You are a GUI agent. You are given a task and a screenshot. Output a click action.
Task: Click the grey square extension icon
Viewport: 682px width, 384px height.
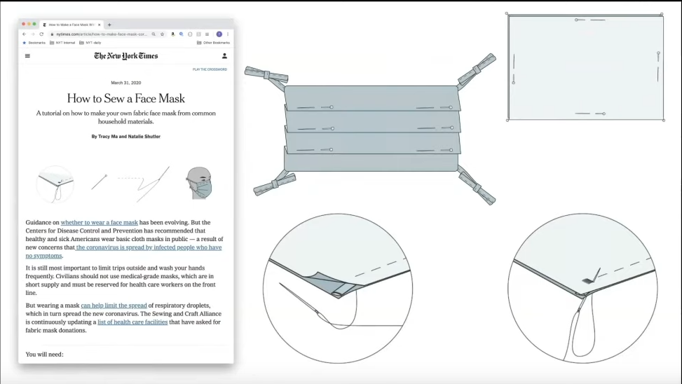(199, 34)
